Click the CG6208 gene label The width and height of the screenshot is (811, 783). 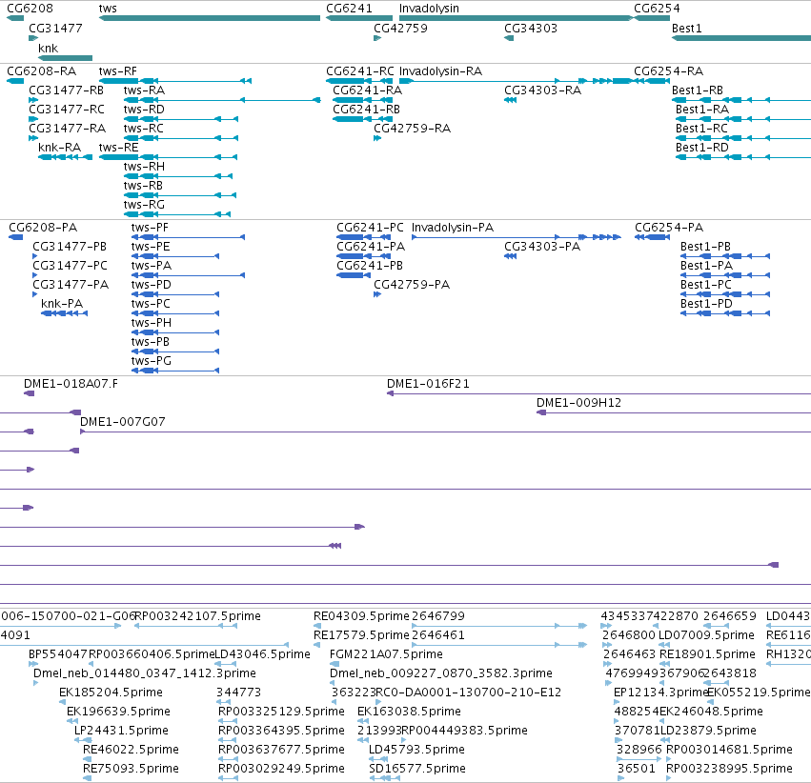pyautogui.click(x=30, y=9)
